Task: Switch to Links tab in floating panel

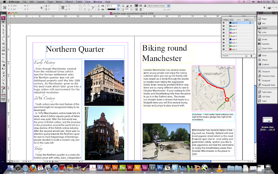Action: pyautogui.click(x=247, y=20)
